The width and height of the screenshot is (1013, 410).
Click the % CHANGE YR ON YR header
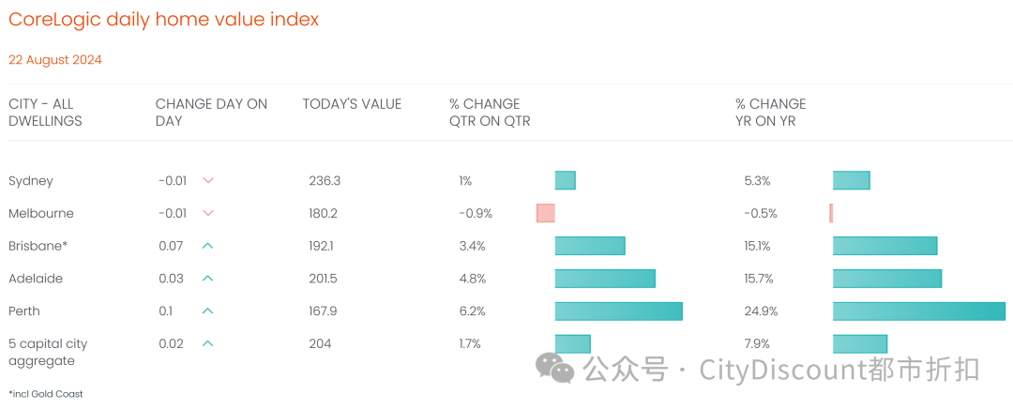pos(770,113)
